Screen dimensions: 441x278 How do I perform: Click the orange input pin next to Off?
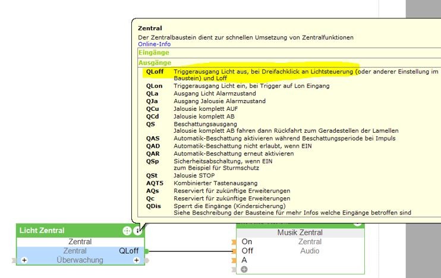[234, 251]
